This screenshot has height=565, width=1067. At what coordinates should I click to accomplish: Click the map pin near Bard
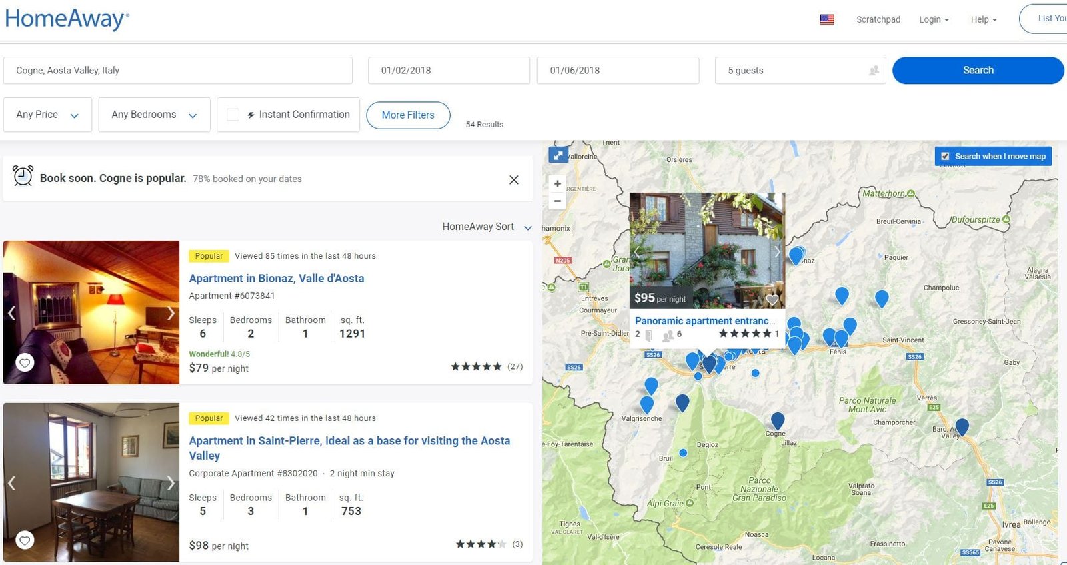[962, 426]
